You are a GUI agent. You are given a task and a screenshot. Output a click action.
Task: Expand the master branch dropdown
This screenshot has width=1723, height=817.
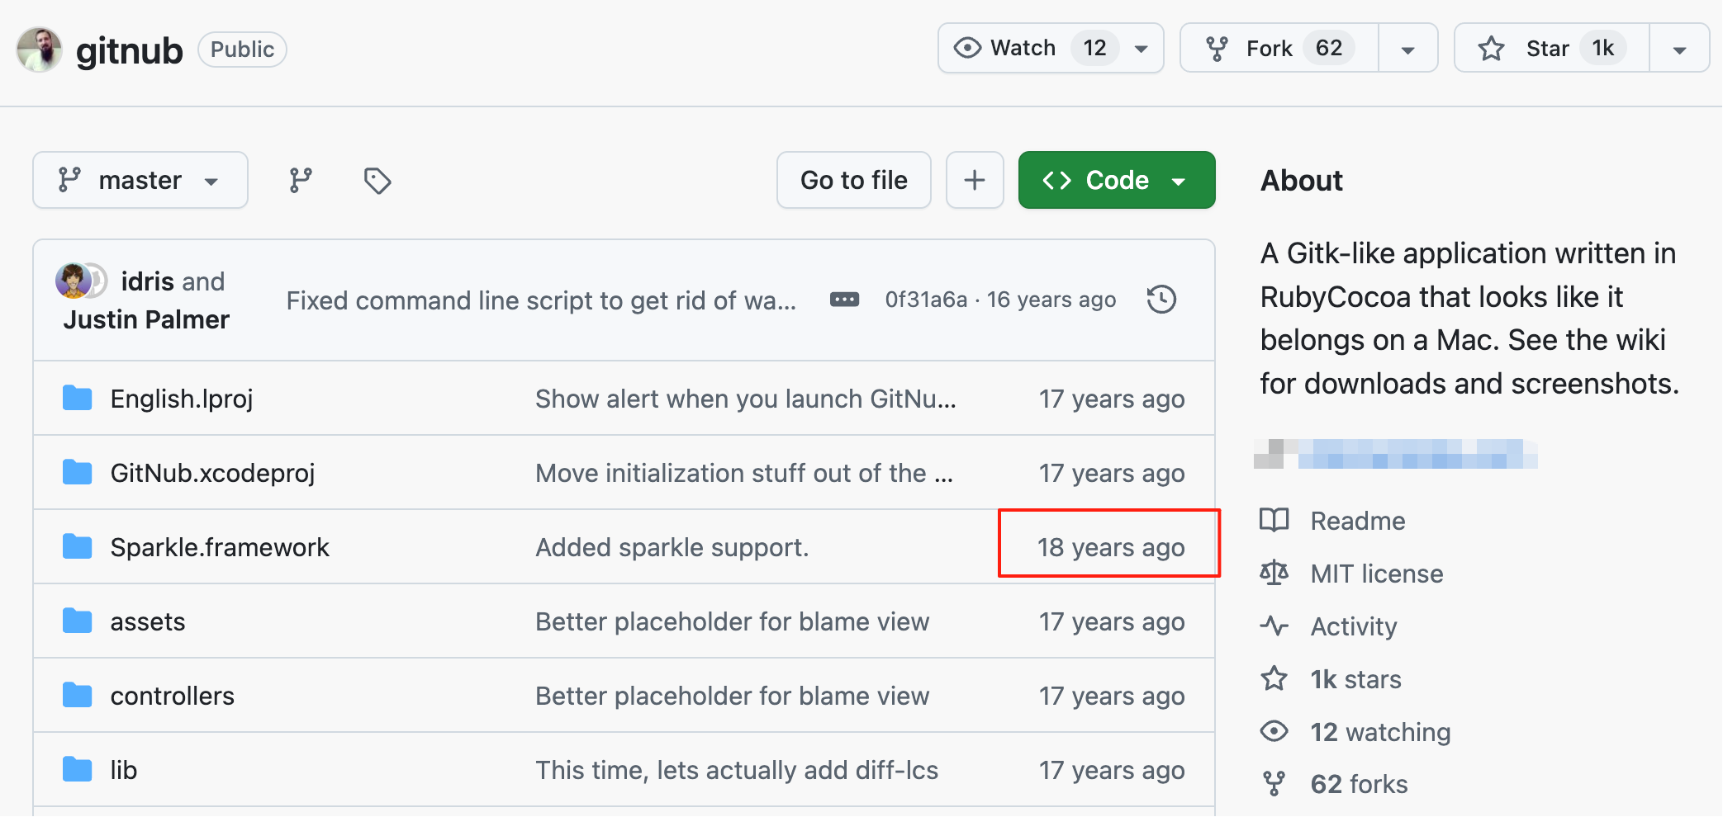[140, 180]
